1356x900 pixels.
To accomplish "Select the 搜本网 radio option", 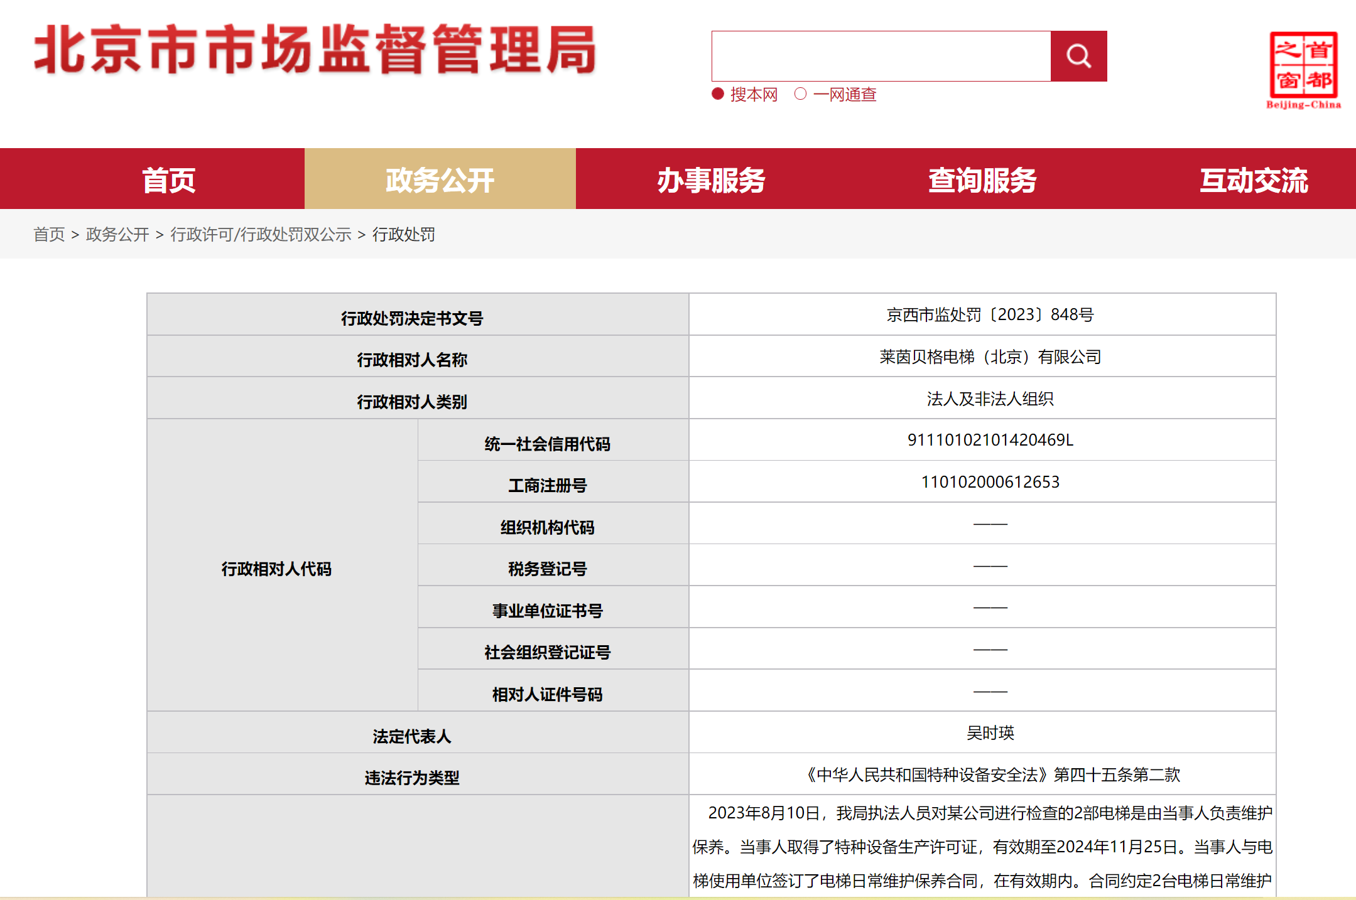I will coord(718,94).
